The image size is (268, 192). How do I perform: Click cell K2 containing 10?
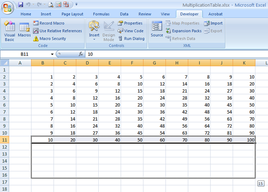click(x=244, y=77)
